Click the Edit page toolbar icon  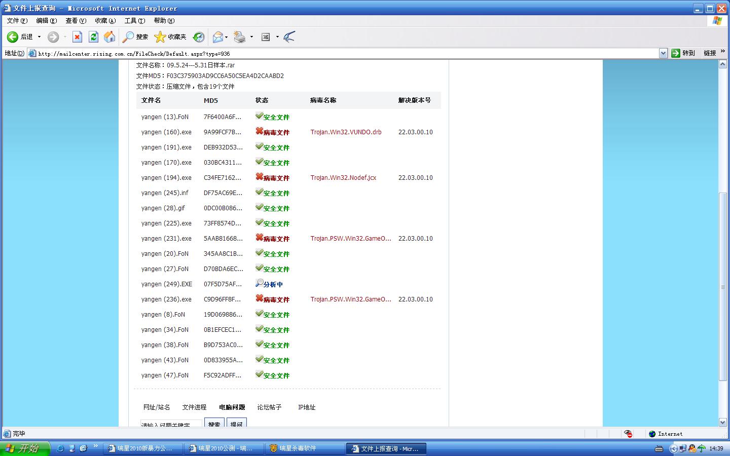coord(266,37)
